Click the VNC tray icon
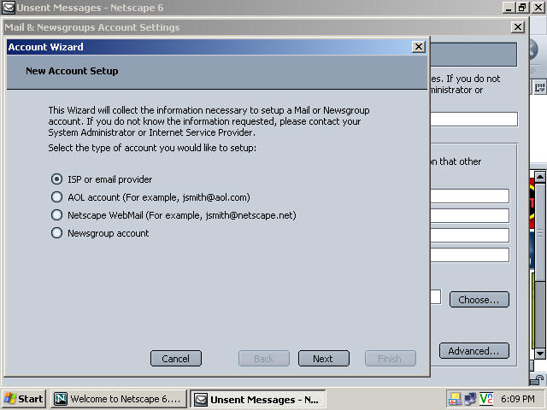 [x=486, y=399]
